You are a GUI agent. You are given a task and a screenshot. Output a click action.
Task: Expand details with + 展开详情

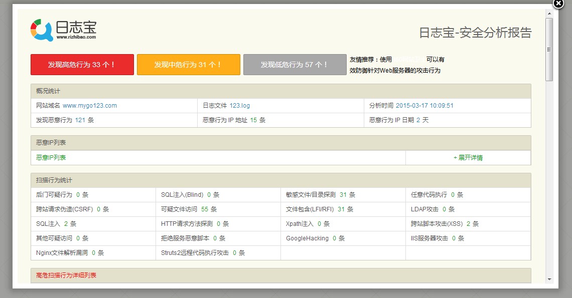point(468,158)
